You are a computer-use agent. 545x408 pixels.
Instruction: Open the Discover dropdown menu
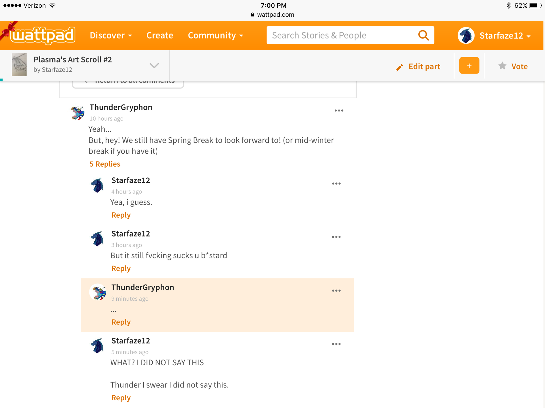click(111, 35)
